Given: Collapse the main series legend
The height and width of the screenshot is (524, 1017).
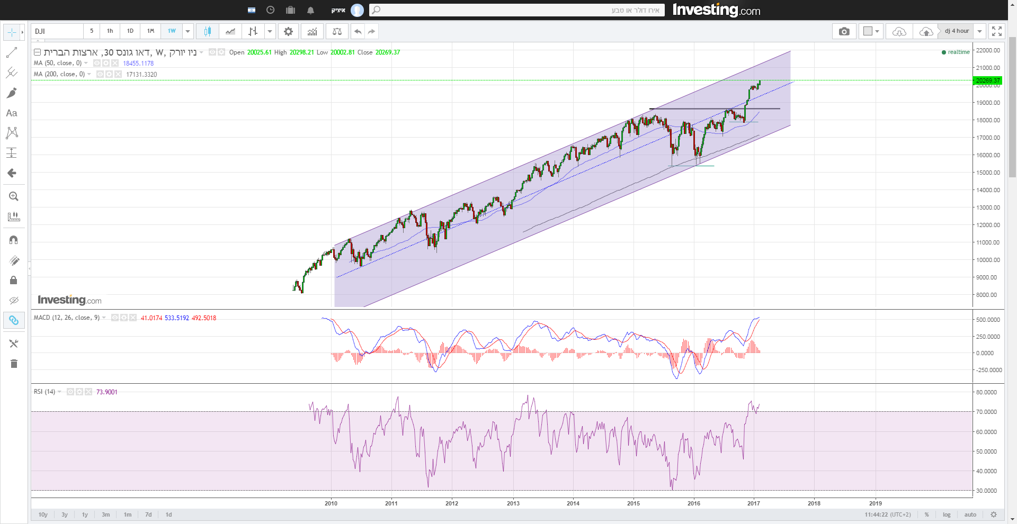Looking at the screenshot, I should 38,52.
